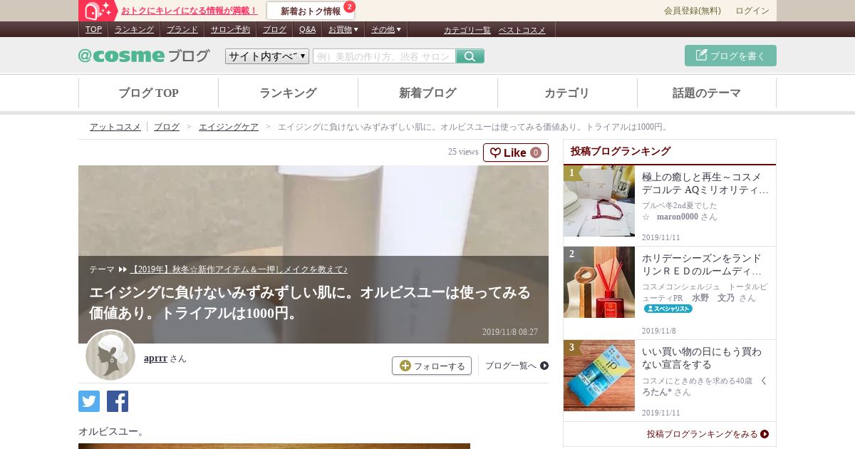Image resolution: width=855 pixels, height=449 pixels.
Task: Open 極上の癒しと再生 ranking post title
Action: pyautogui.click(x=705, y=184)
